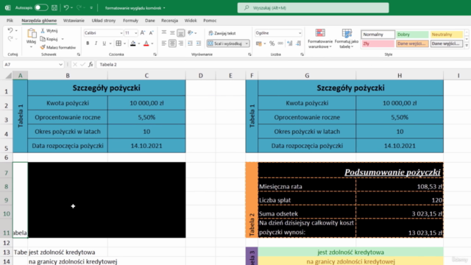Click the Wklej paste icon
Image resolution: width=471 pixels, height=265 pixels.
click(x=31, y=33)
